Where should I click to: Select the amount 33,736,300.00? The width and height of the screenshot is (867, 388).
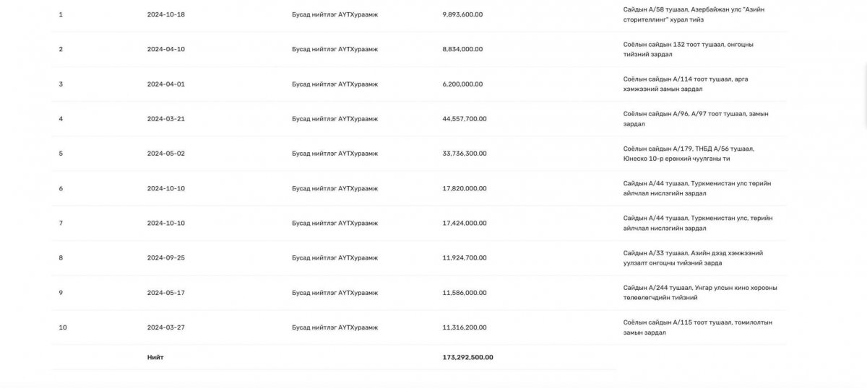click(x=465, y=154)
